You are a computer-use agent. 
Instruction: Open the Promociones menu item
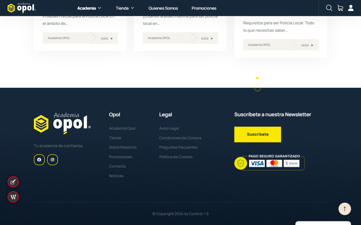tap(204, 8)
